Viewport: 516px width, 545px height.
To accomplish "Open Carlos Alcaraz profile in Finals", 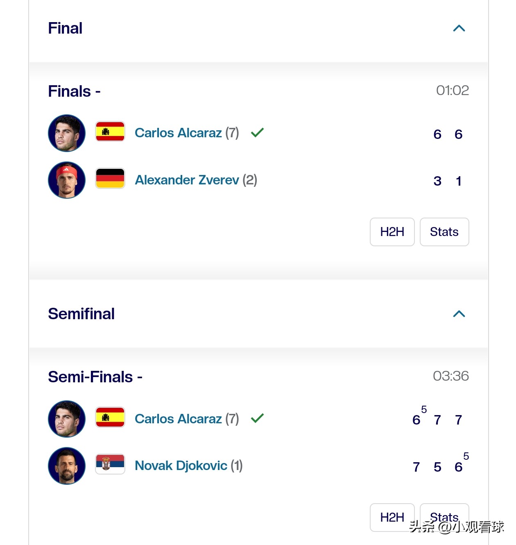I will (x=178, y=133).
